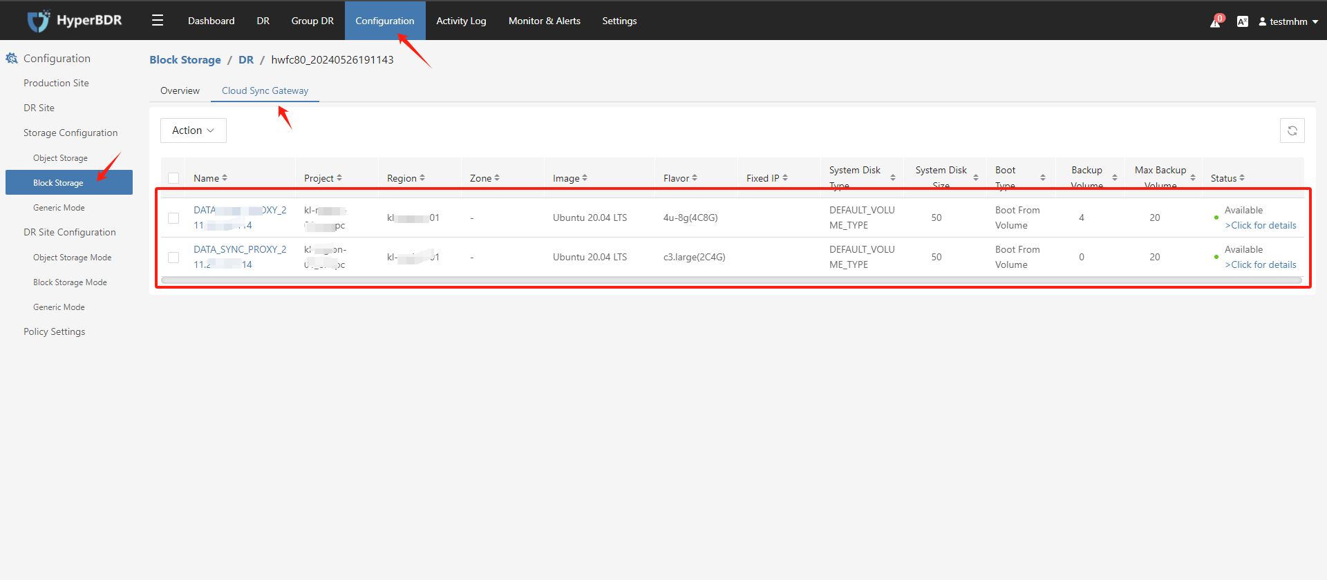Screen dimensions: 1327x580
Task: Open Generic Mode under DR Site Configuration
Action: [59, 307]
